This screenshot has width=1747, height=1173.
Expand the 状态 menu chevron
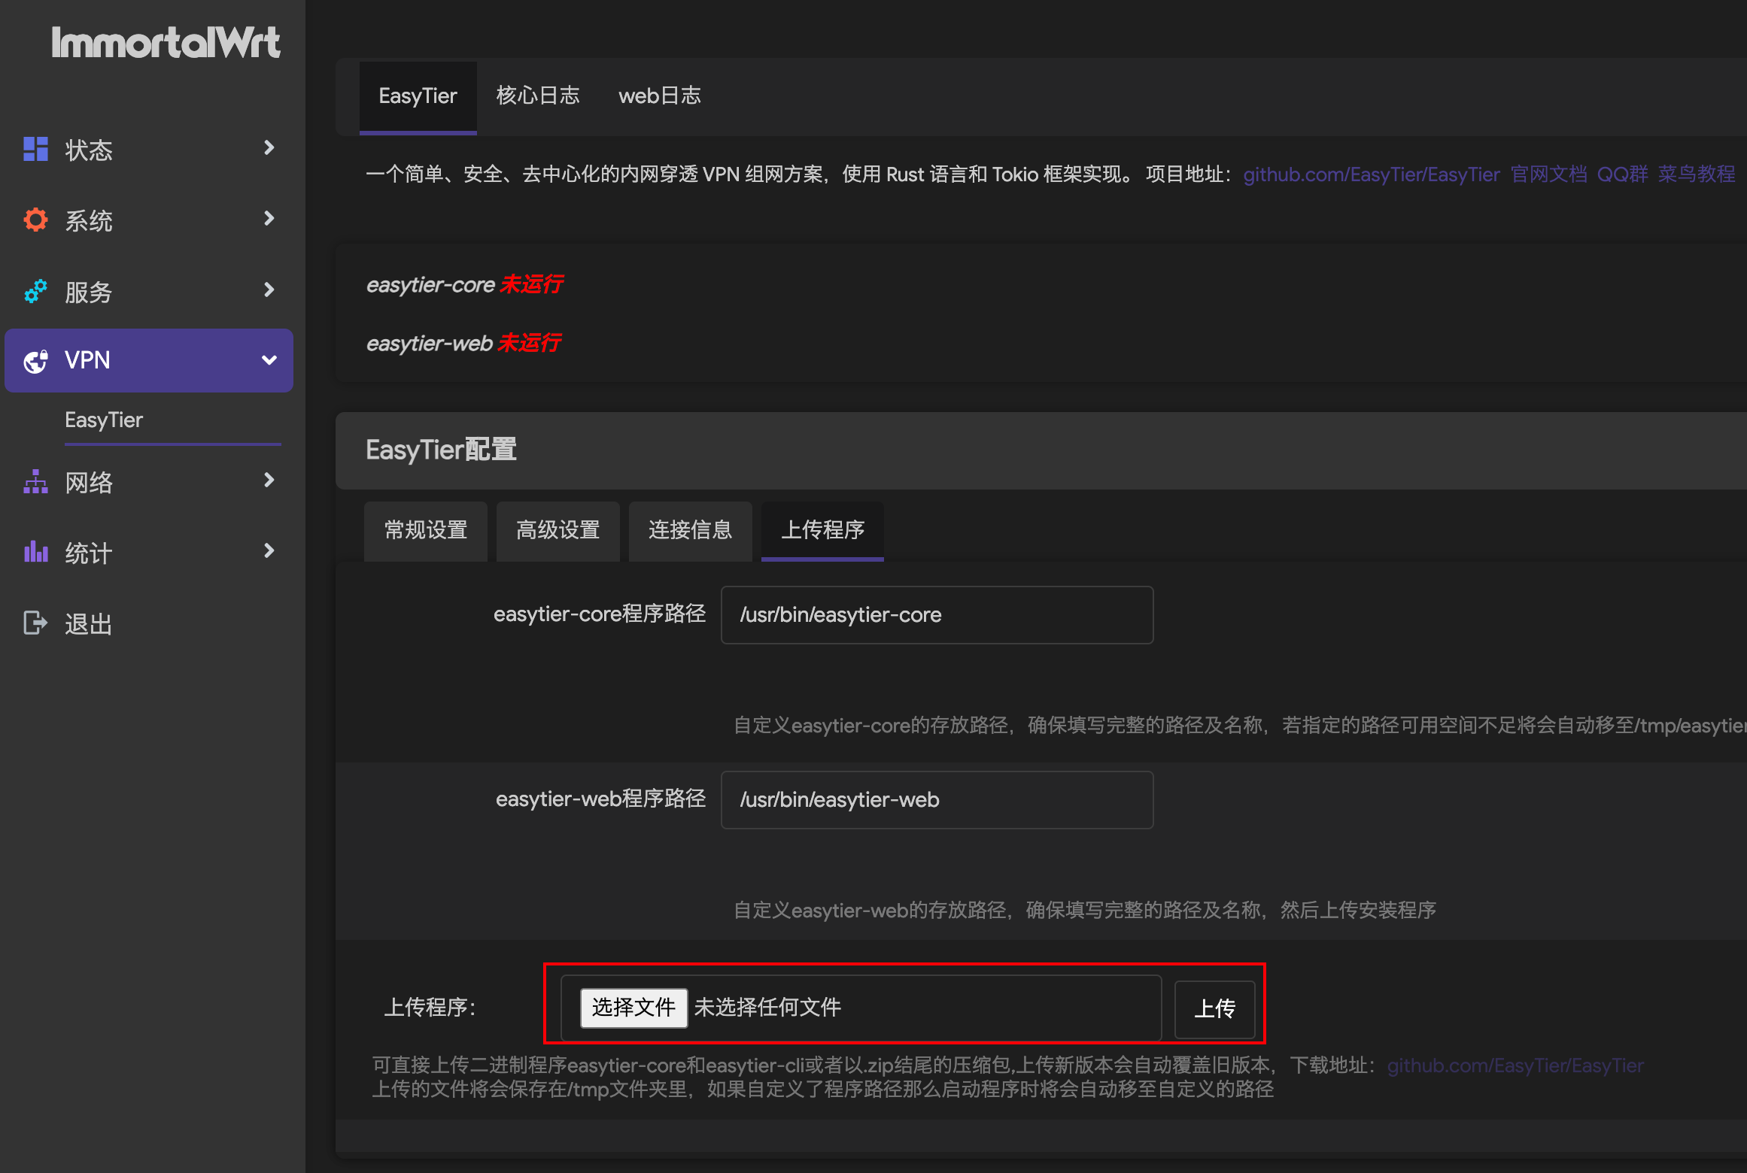click(x=269, y=147)
